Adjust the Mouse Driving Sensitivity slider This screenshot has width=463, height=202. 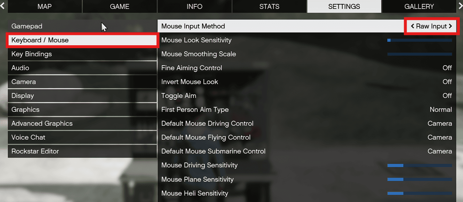(x=419, y=165)
